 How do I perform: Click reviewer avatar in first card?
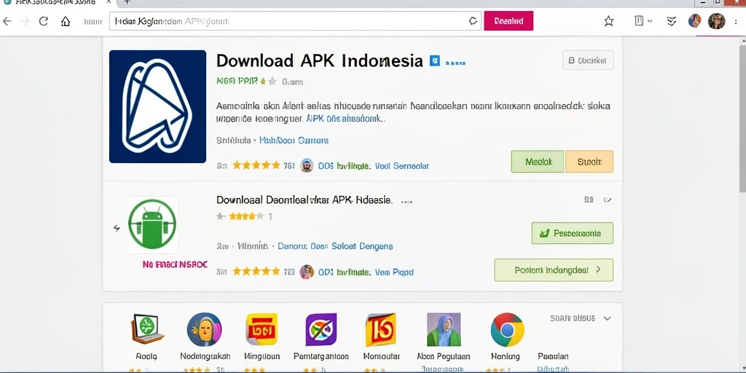pyautogui.click(x=307, y=165)
